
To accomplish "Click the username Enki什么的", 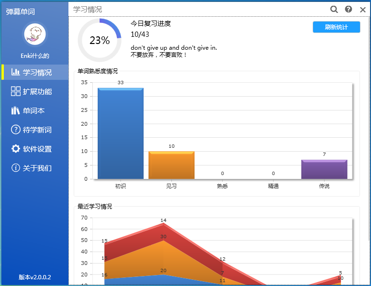I will [x=35, y=56].
